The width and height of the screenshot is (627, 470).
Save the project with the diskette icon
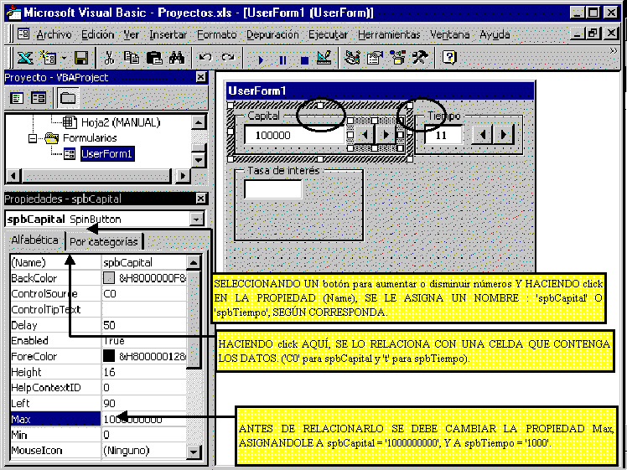coord(81,59)
